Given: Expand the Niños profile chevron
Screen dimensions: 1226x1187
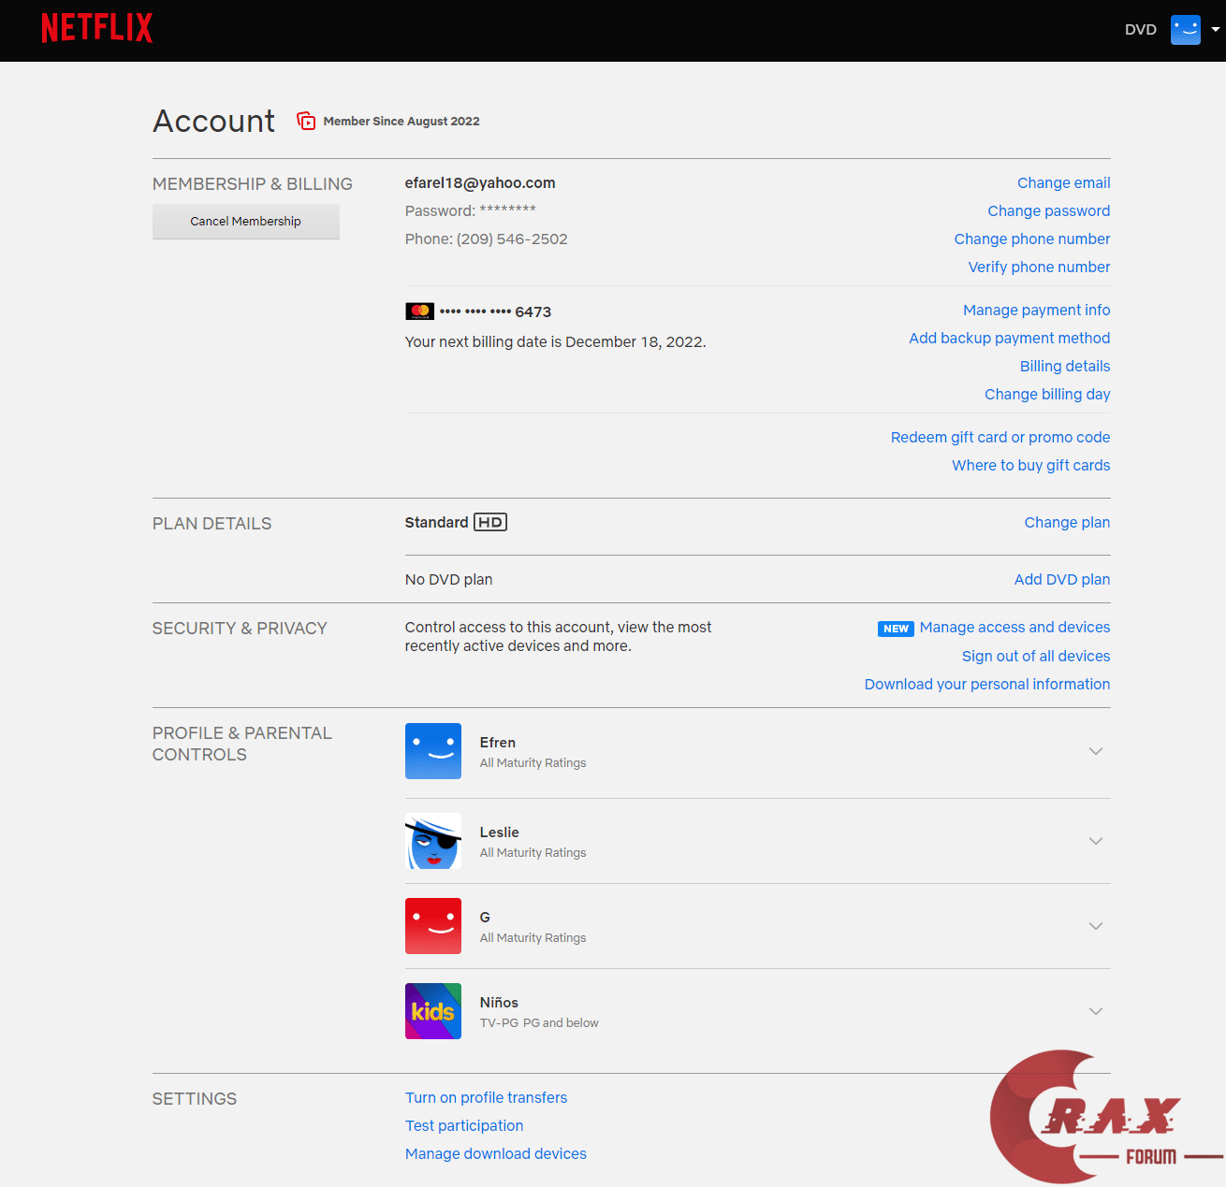Looking at the screenshot, I should (1096, 1011).
